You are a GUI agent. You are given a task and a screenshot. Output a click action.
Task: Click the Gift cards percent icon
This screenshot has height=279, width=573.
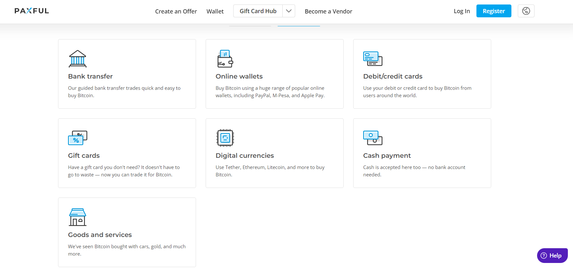[x=78, y=138]
